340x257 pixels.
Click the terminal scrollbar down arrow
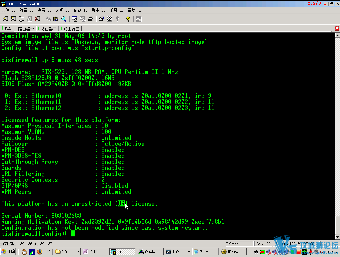pos(337,237)
